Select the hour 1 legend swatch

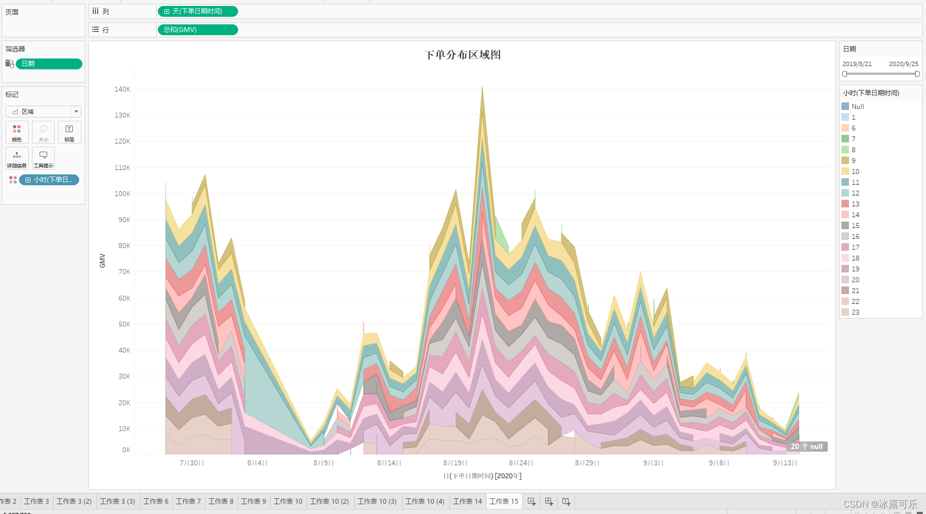coord(845,117)
